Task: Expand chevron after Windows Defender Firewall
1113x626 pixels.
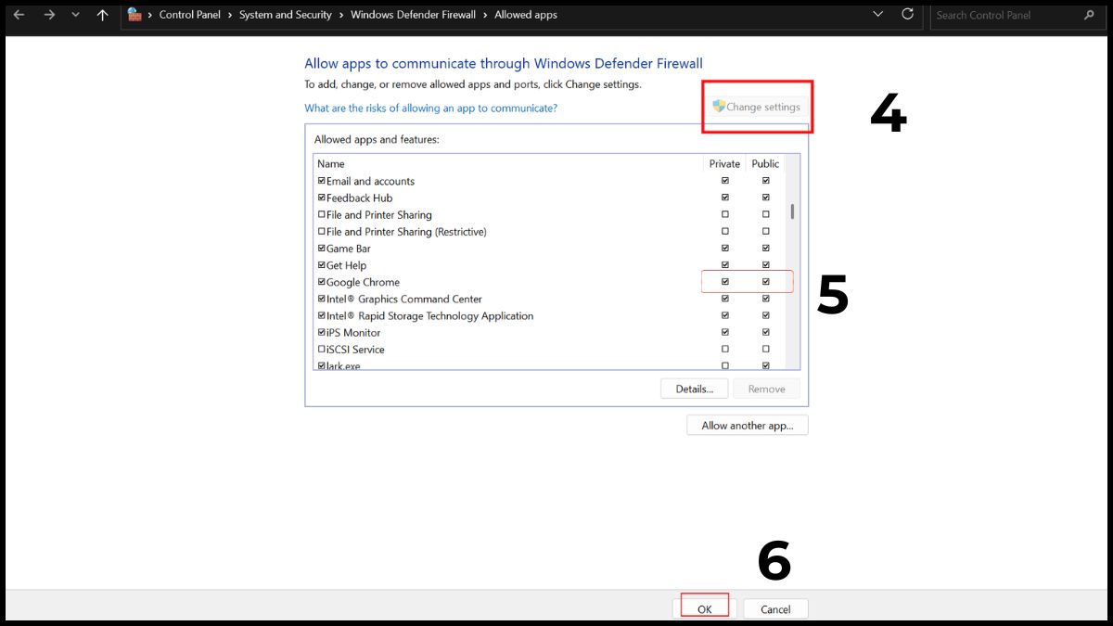Action: [485, 15]
